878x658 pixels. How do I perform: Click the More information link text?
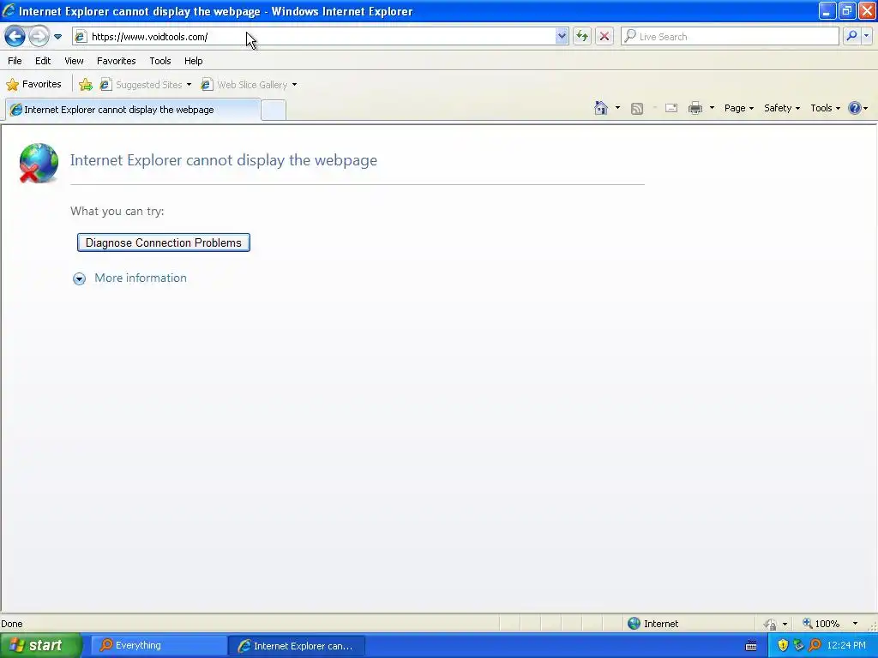tap(141, 278)
